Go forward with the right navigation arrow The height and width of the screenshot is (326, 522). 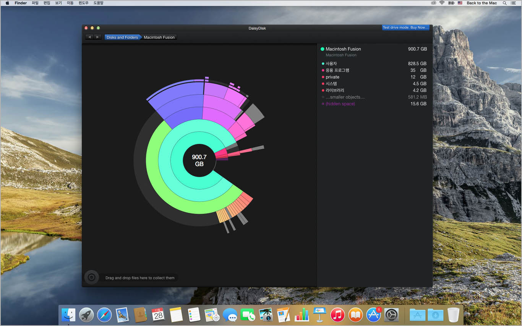point(98,37)
